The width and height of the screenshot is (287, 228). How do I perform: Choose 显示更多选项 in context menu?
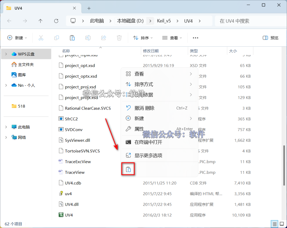(x=159, y=156)
